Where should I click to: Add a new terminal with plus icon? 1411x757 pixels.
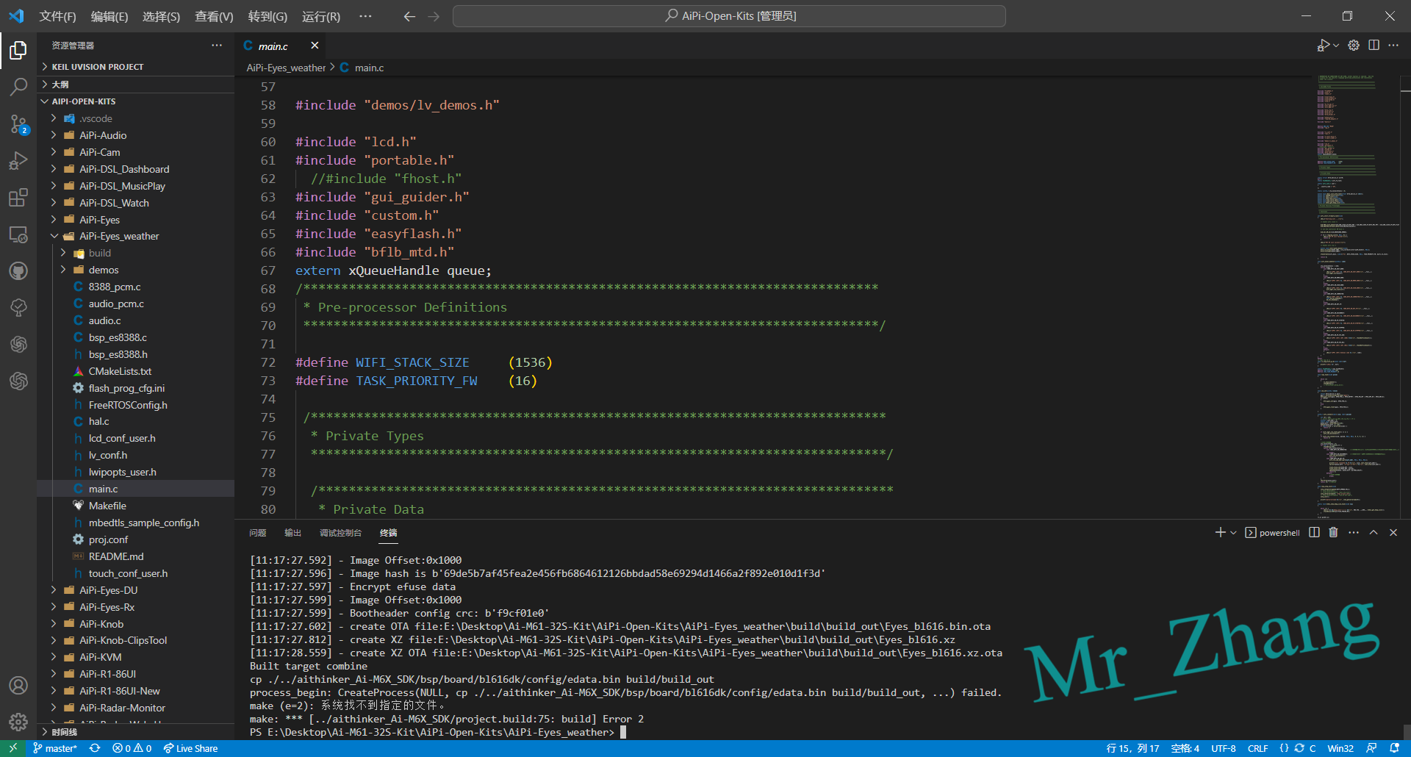(1220, 533)
